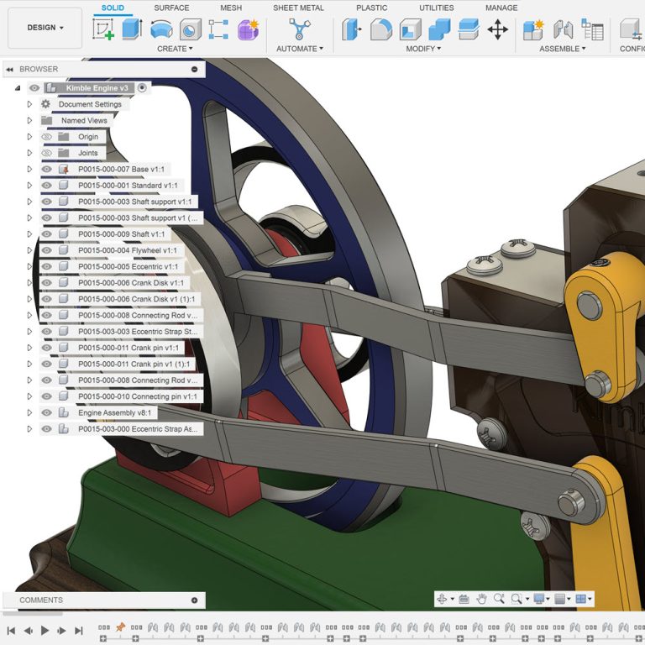645x645 pixels.
Task: Click the Look At icon in navigation bar
Action: pos(464,599)
